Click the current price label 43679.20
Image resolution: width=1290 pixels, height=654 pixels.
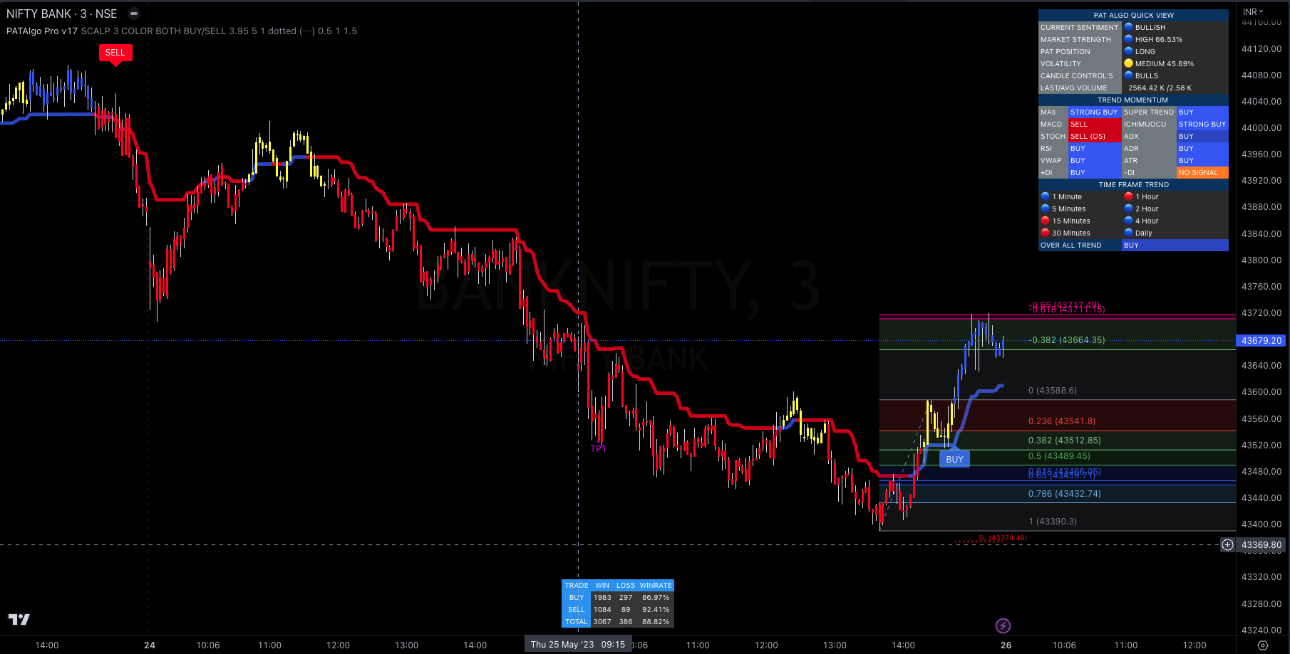1261,341
